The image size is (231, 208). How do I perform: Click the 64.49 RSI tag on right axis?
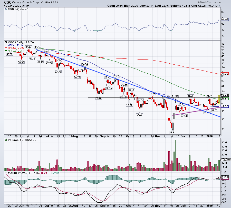[225, 19]
